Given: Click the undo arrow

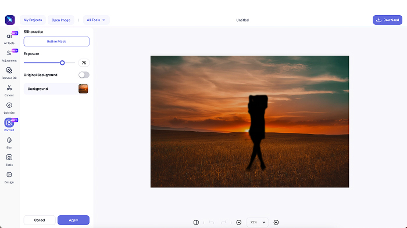Looking at the screenshot, I should pos(211,222).
